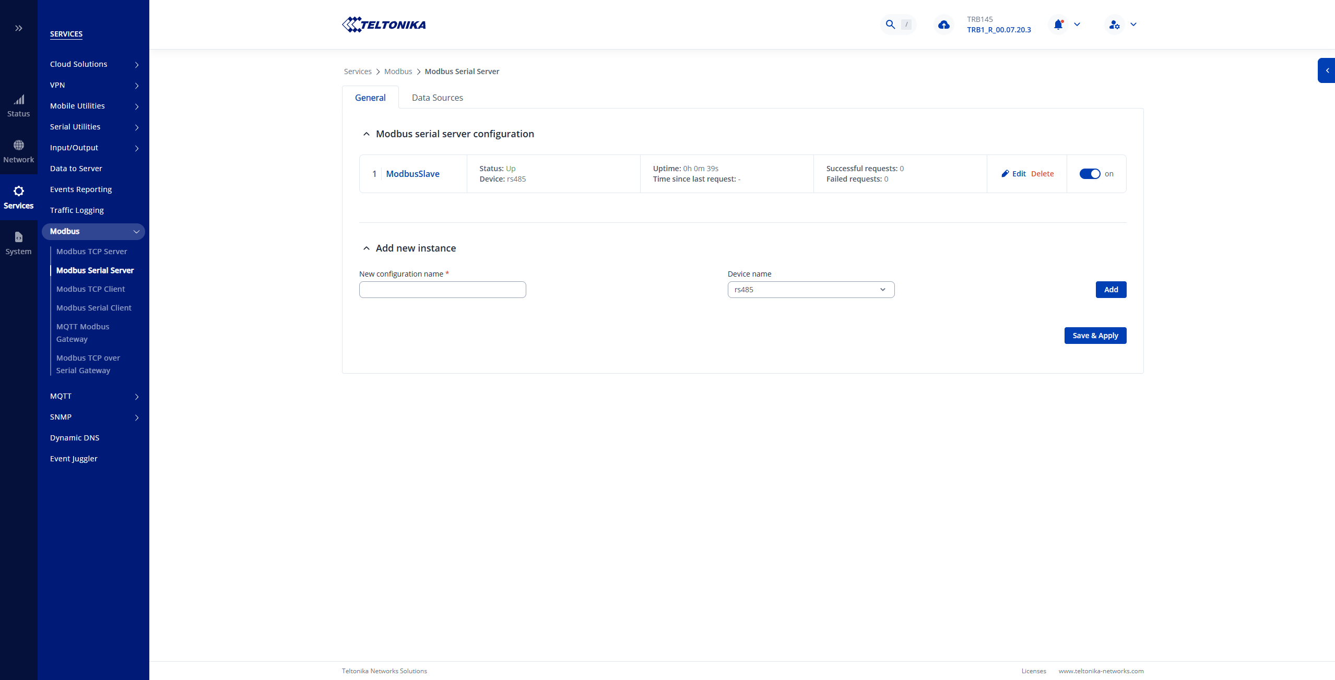Collapse the Add new instance section
This screenshot has width=1335, height=680.
tap(367, 248)
